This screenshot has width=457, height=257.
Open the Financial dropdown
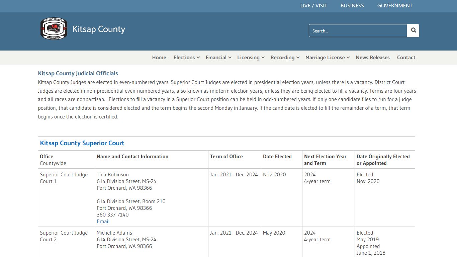pyautogui.click(x=218, y=57)
